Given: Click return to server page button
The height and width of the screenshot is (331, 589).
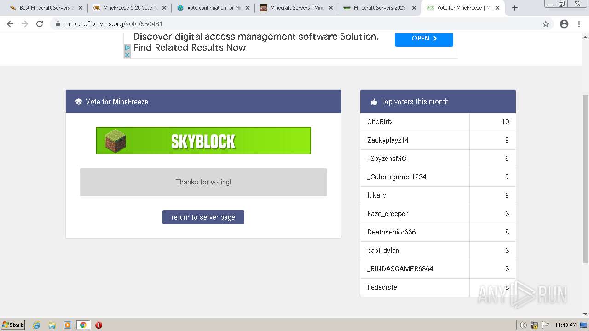Looking at the screenshot, I should coord(203,217).
